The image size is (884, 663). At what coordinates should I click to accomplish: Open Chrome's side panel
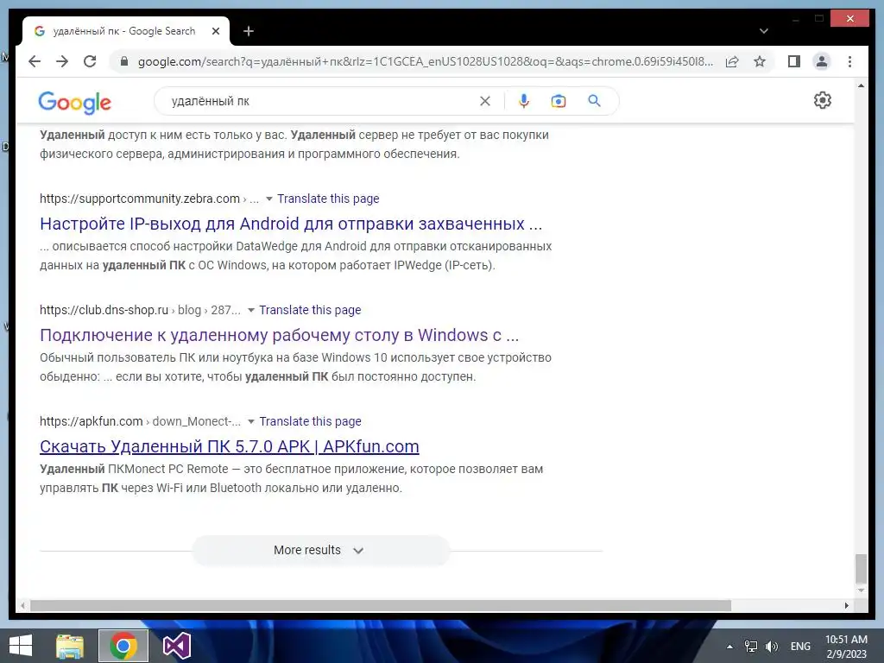click(x=794, y=61)
